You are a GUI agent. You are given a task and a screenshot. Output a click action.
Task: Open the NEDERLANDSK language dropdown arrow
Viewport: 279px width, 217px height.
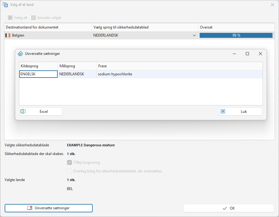194,35
